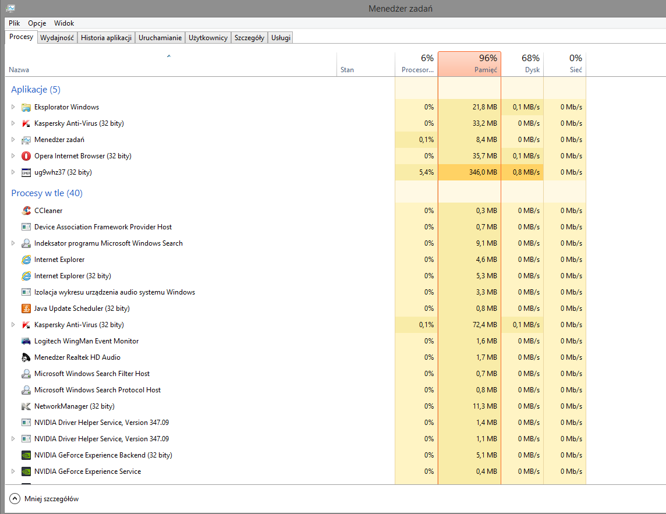This screenshot has width=666, height=514.
Task: Click the Menedżer Realtek HD Audio icon
Action: (26, 357)
